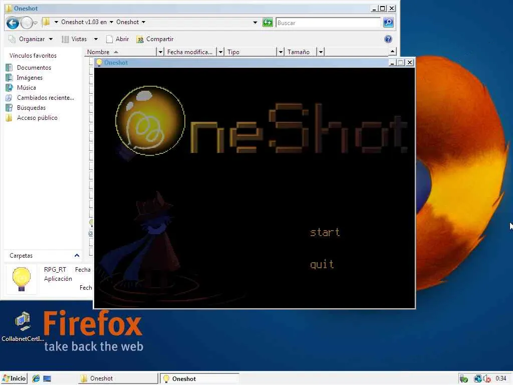Viewport: 513px width, 385px height.
Task: Click the Acceso público folder icon
Action: pos(9,117)
